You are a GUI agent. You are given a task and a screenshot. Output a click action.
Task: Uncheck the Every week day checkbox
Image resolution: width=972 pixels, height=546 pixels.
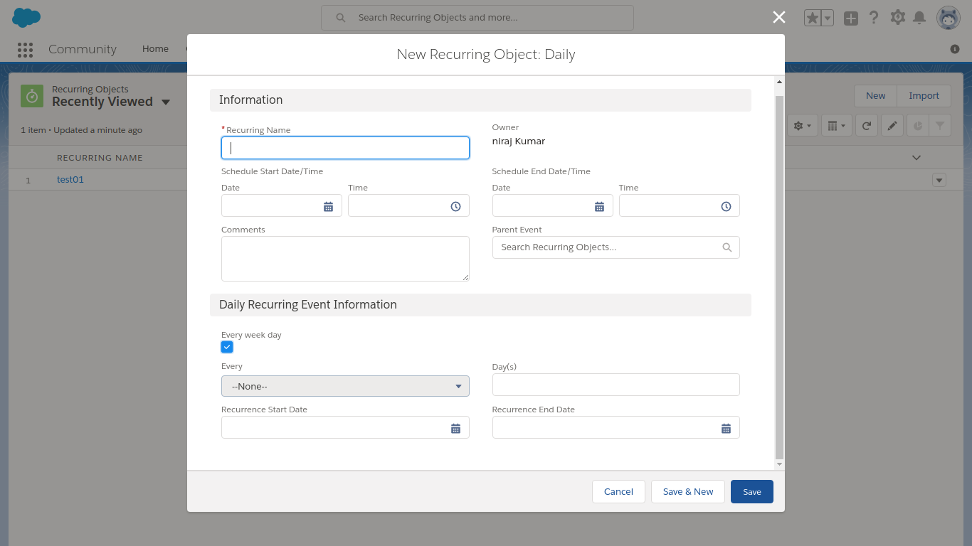(x=227, y=347)
